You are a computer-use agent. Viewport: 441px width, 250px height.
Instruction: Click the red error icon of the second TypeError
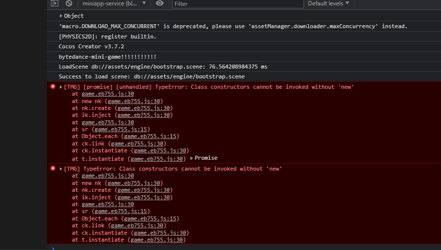[x=53, y=168]
